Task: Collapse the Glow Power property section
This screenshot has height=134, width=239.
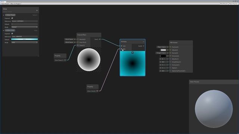Action: (x=3, y=15)
